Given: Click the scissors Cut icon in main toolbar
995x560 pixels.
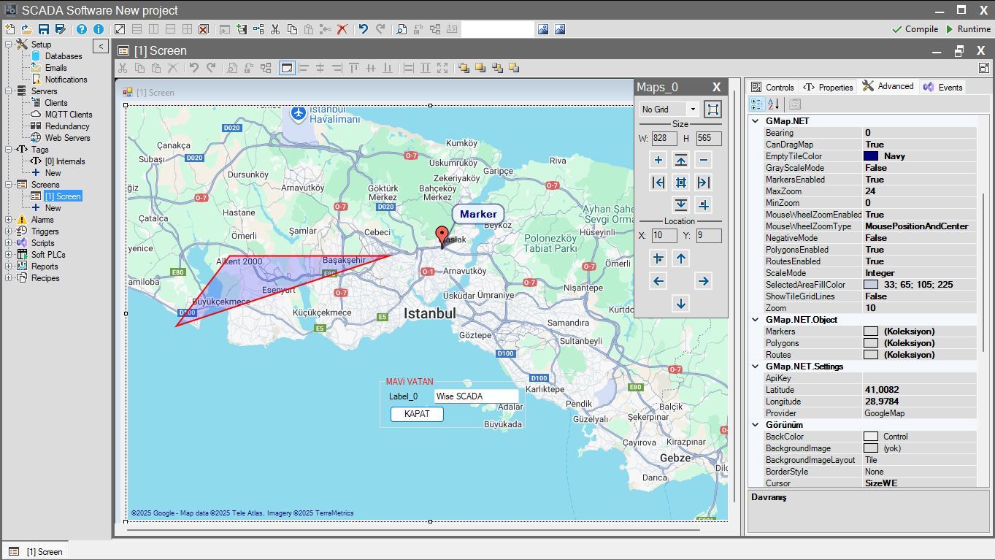Looking at the screenshot, I should [x=275, y=29].
